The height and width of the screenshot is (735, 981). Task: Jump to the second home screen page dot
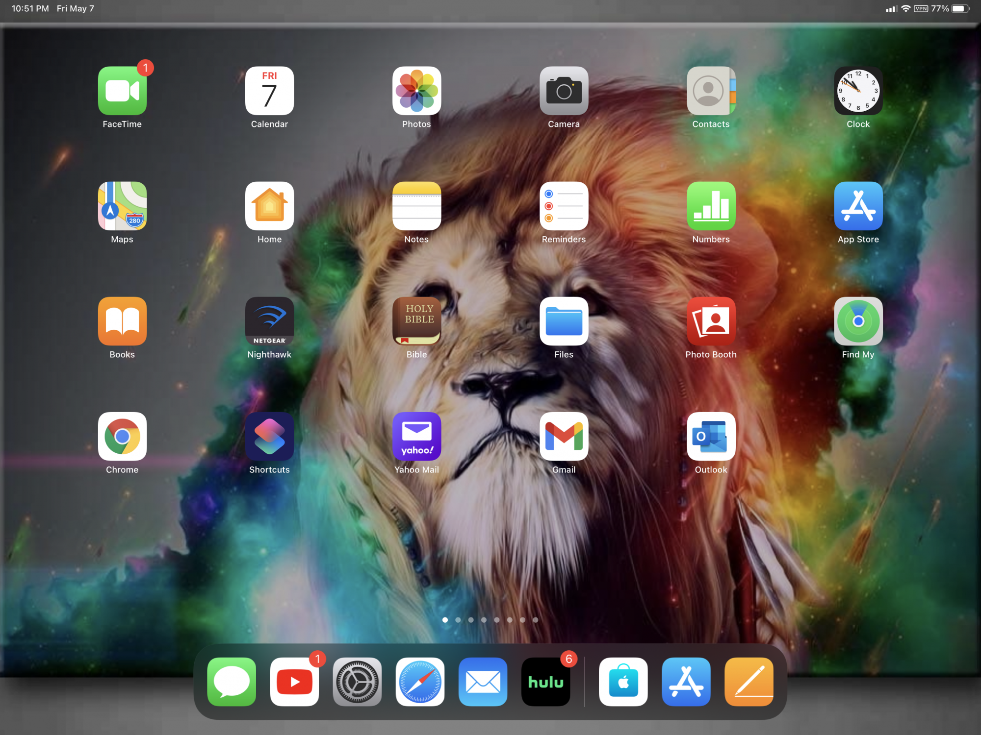click(458, 620)
